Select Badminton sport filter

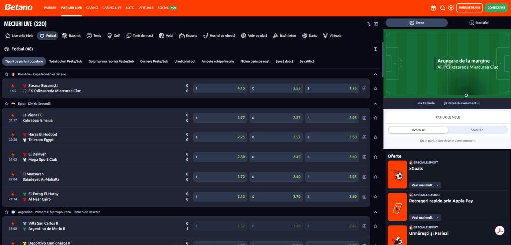point(285,36)
